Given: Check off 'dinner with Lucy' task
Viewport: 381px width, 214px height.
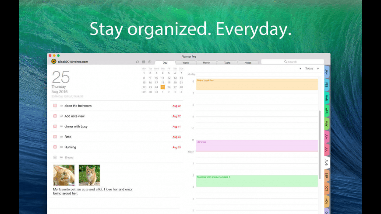Looking at the screenshot, I should [55, 126].
